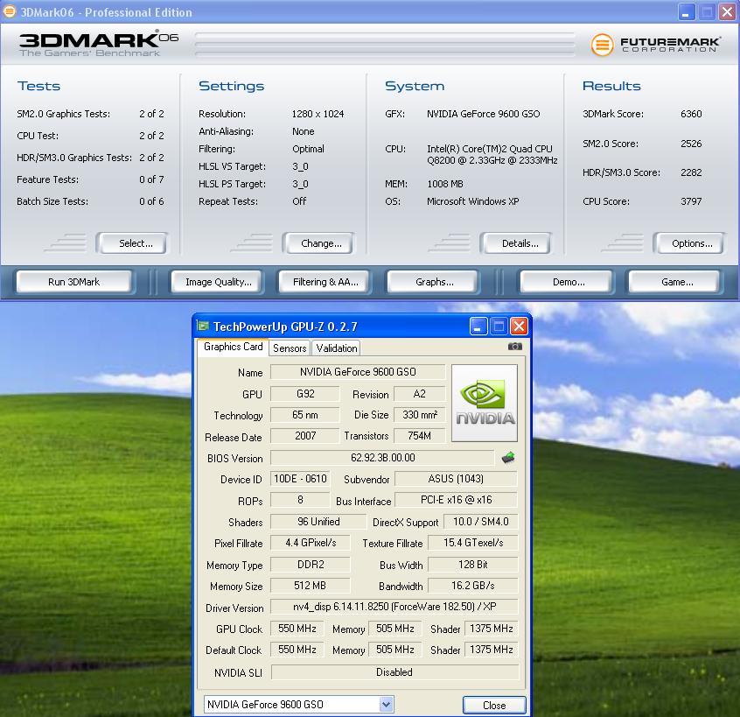
Task: Click the Change... button under Settings
Action: [318, 243]
